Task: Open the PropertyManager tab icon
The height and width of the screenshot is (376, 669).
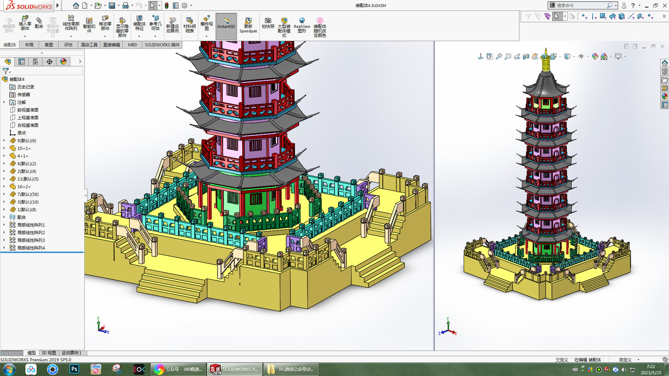Action: coord(22,62)
